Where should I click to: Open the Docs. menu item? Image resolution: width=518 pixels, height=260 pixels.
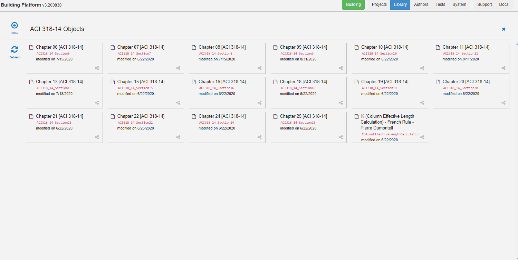504,4
